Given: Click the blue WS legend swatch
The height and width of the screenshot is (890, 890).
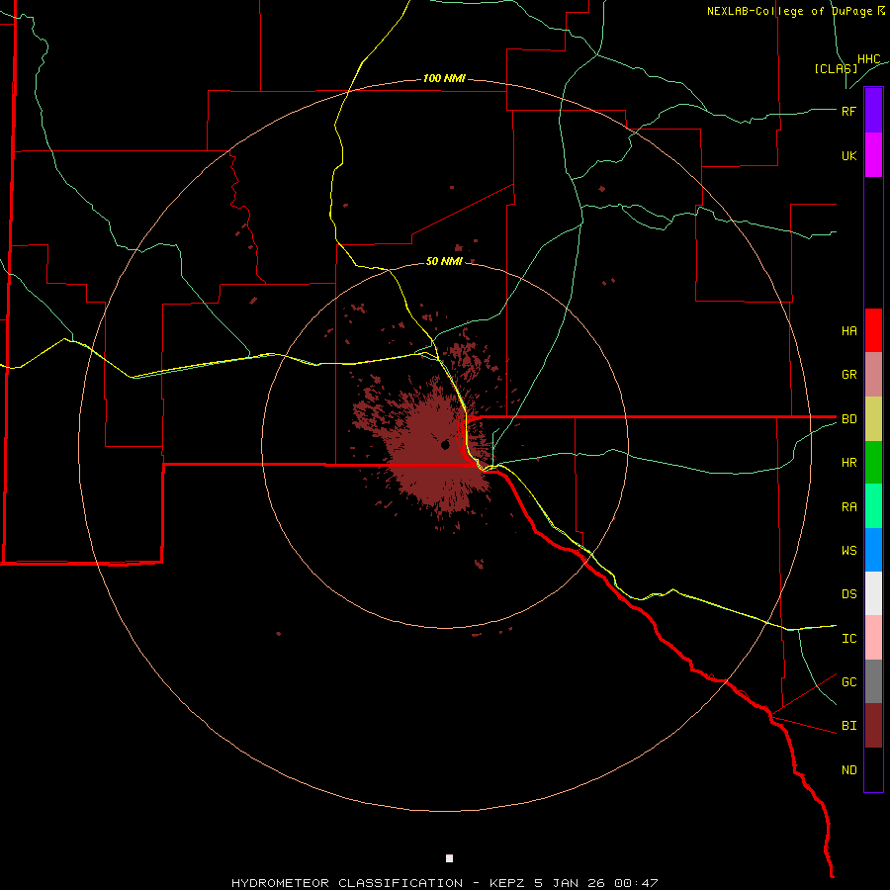Looking at the screenshot, I should [873, 550].
